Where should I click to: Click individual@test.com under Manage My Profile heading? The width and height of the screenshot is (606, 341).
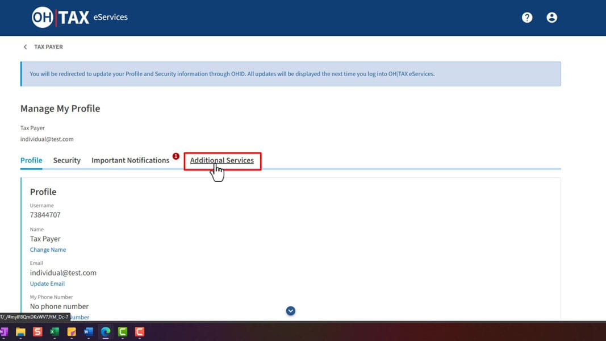click(47, 139)
